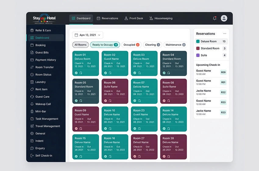Toggle the check mark on Room 01

[76, 73]
